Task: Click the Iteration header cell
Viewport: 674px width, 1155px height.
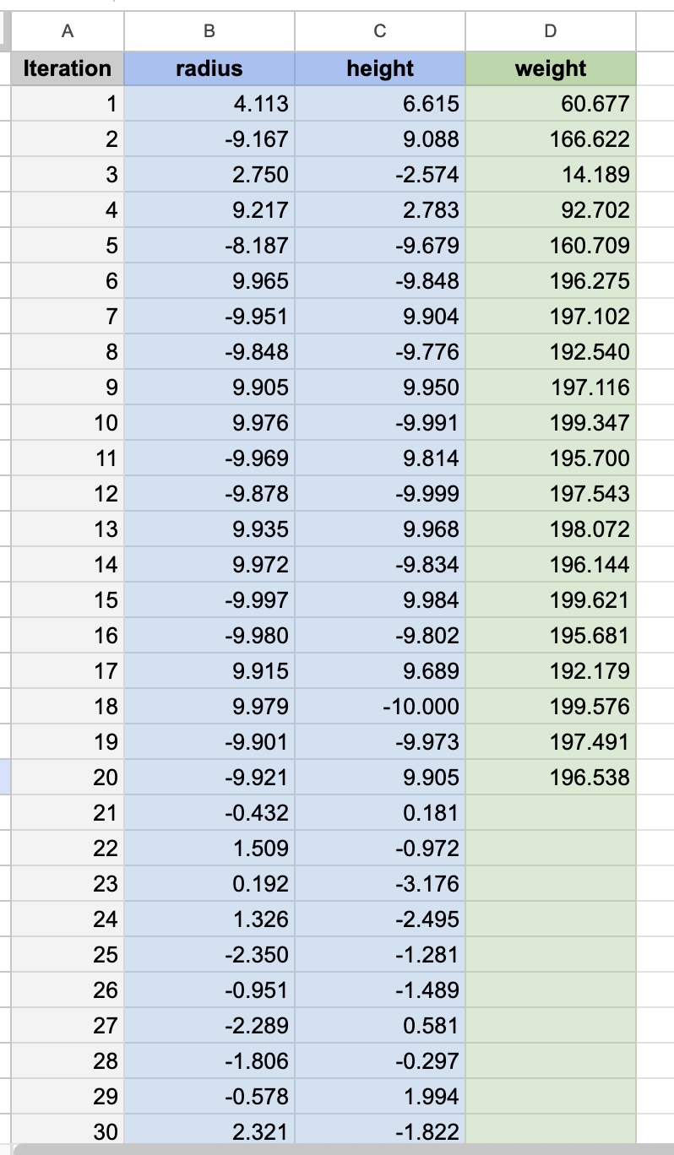Action: (68, 68)
